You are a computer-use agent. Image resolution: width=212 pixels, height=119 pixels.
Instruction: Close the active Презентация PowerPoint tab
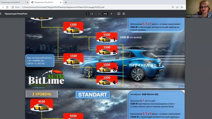[61, 2]
